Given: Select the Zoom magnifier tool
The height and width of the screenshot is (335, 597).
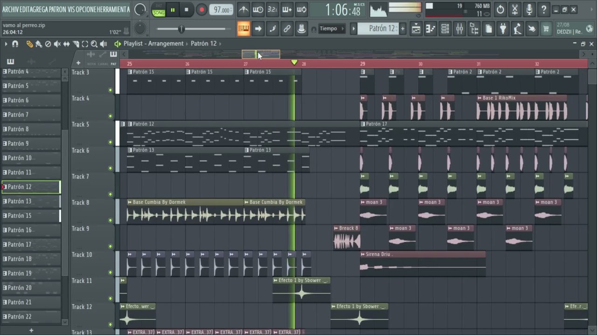Looking at the screenshot, I should [x=94, y=44].
